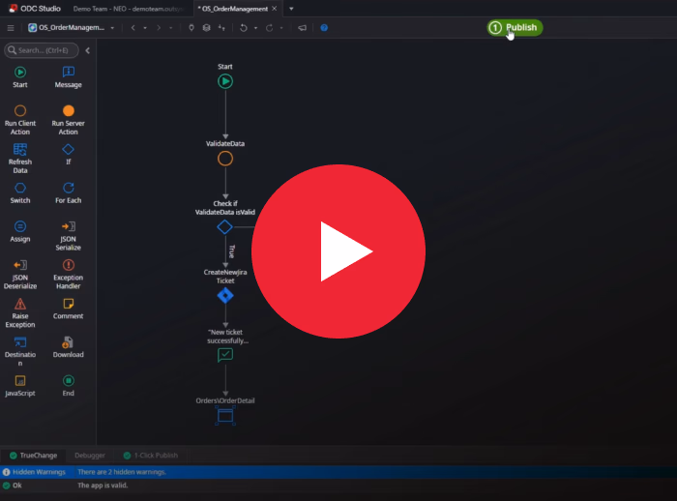
Task: Select the ValidateData node in the flow
Action: pos(225,159)
